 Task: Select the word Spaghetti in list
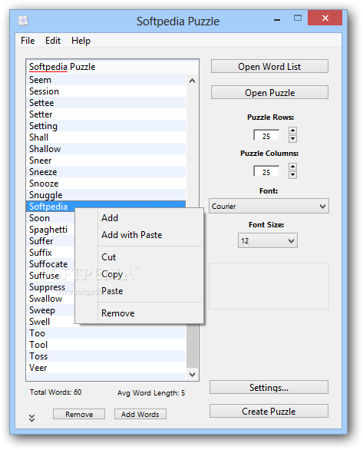48,230
